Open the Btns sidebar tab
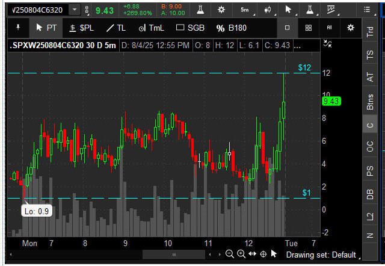The width and height of the screenshot is (385, 266). point(370,101)
